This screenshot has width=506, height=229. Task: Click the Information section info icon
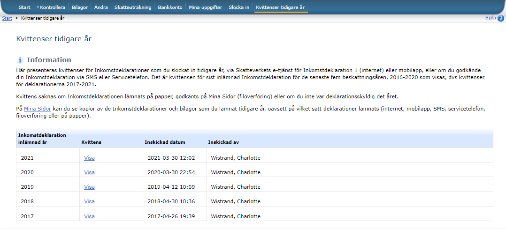pyautogui.click(x=20, y=60)
